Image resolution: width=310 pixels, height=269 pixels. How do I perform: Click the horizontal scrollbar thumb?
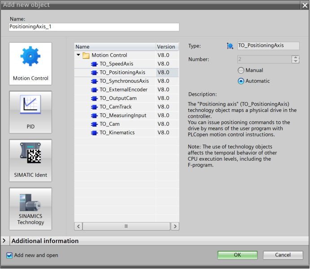point(127,226)
